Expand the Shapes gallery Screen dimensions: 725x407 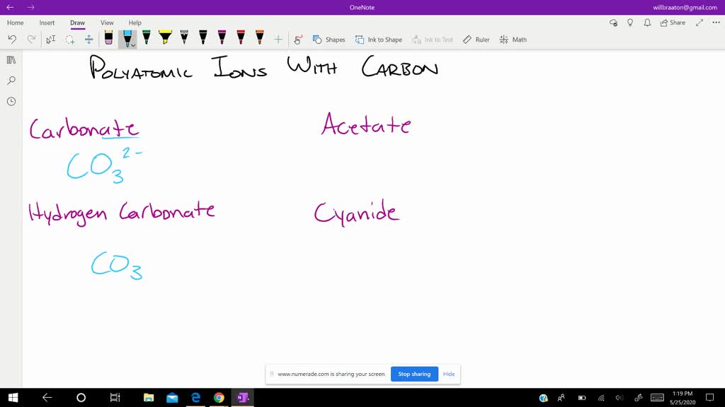coord(329,40)
